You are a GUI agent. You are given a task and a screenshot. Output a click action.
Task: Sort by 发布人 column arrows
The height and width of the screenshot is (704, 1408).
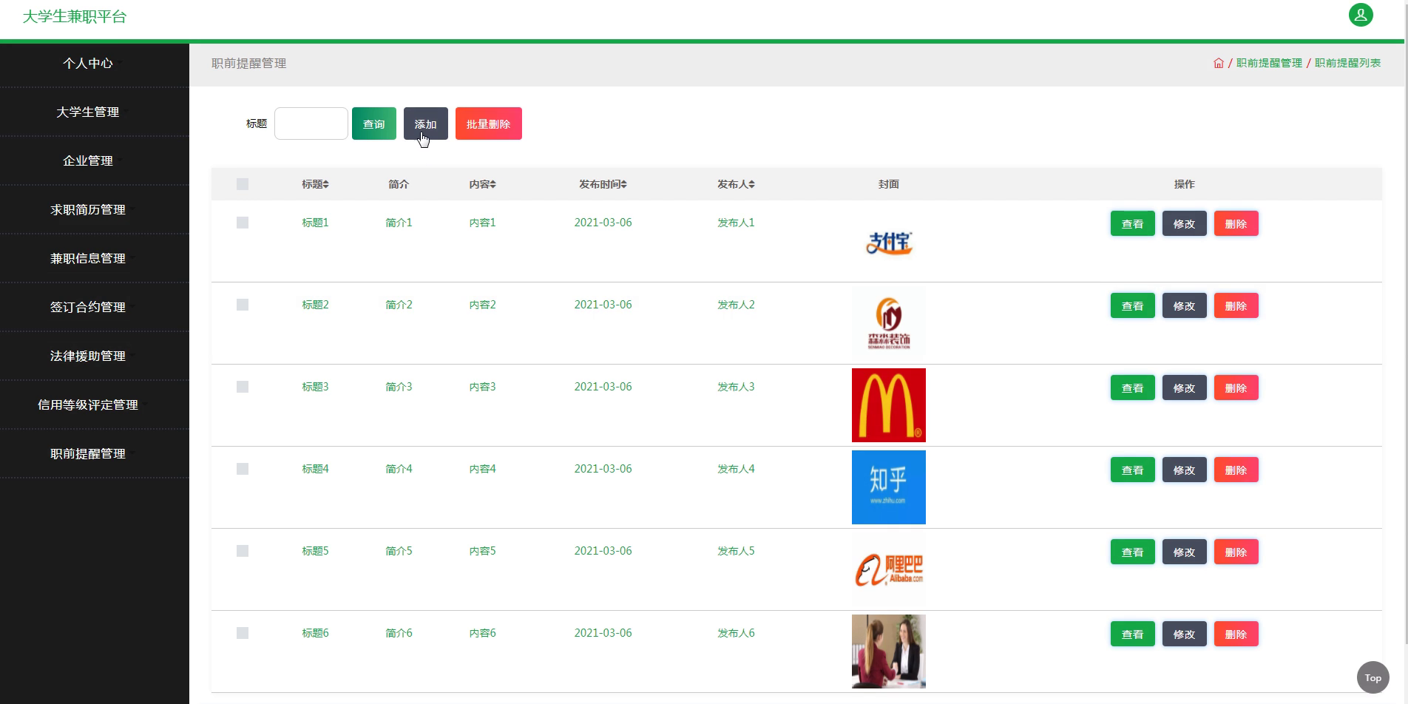point(752,184)
